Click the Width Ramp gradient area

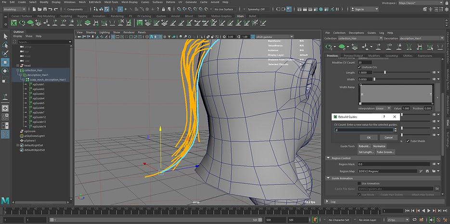tap(396, 94)
